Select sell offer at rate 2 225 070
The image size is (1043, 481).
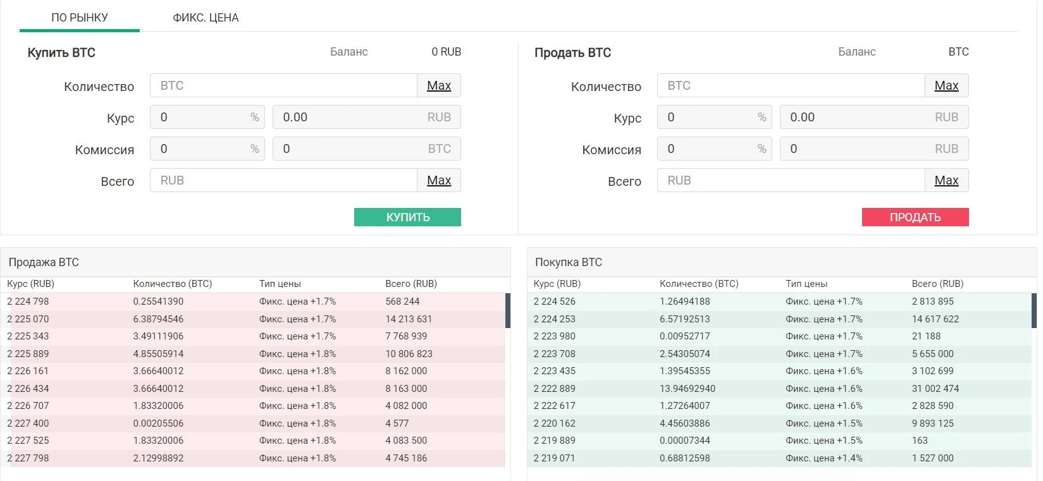253,319
